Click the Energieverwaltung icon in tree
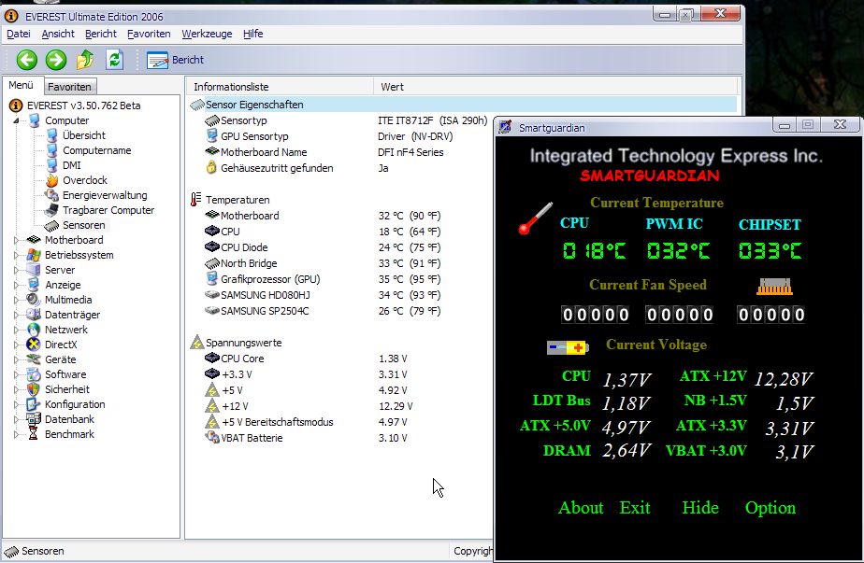The width and height of the screenshot is (864, 563). click(x=51, y=195)
